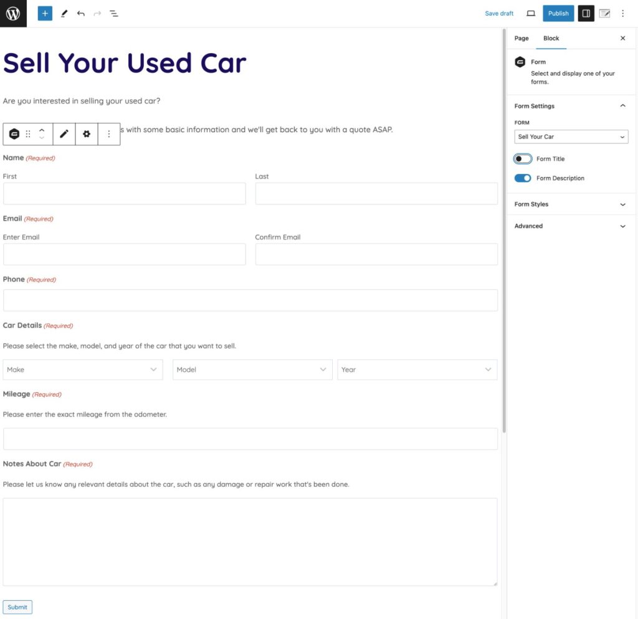Click the Save draft link
The width and height of the screenshot is (638, 619).
(499, 13)
